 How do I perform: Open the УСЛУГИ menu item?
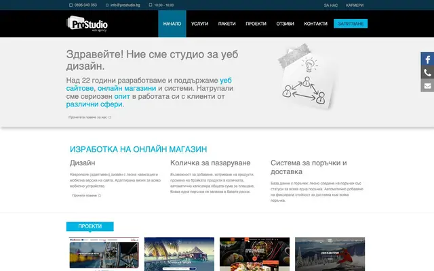coord(199,24)
